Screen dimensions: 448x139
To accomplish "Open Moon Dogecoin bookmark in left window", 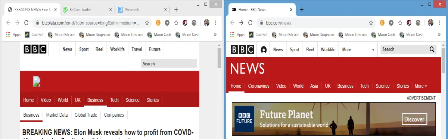I will pyautogui.click(x=95, y=35).
